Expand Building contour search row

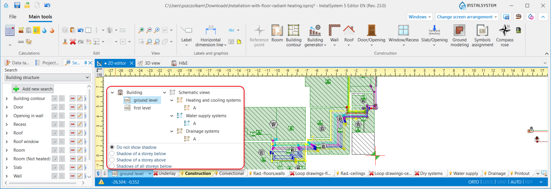coord(7,99)
